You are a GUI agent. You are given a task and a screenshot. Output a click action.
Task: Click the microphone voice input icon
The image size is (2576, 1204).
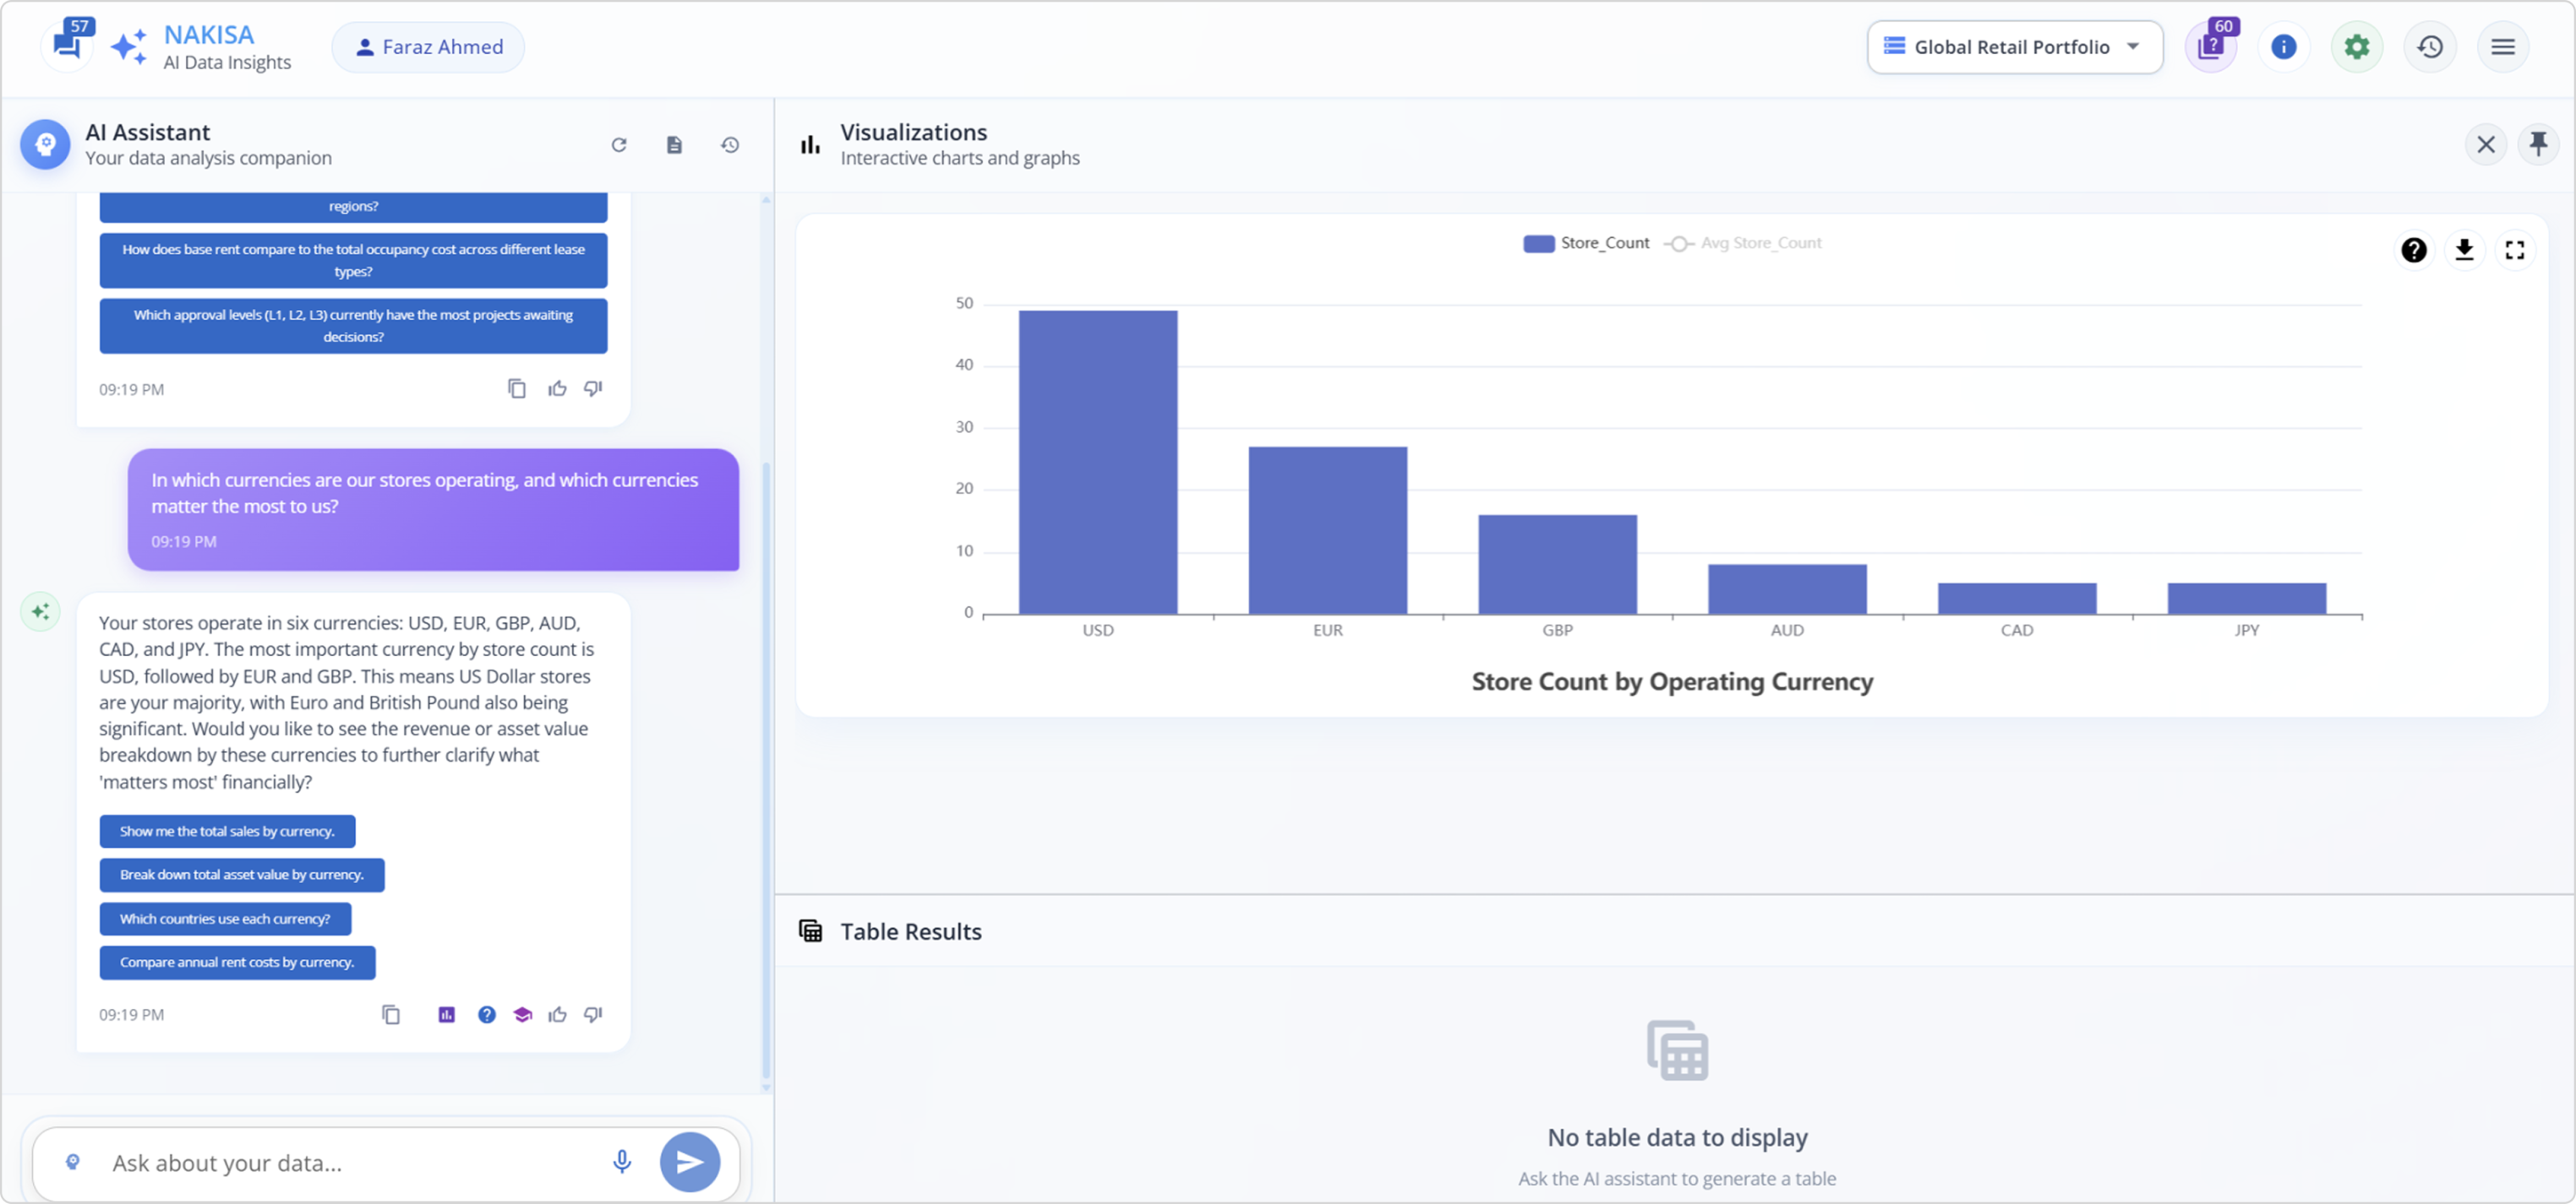(x=621, y=1161)
